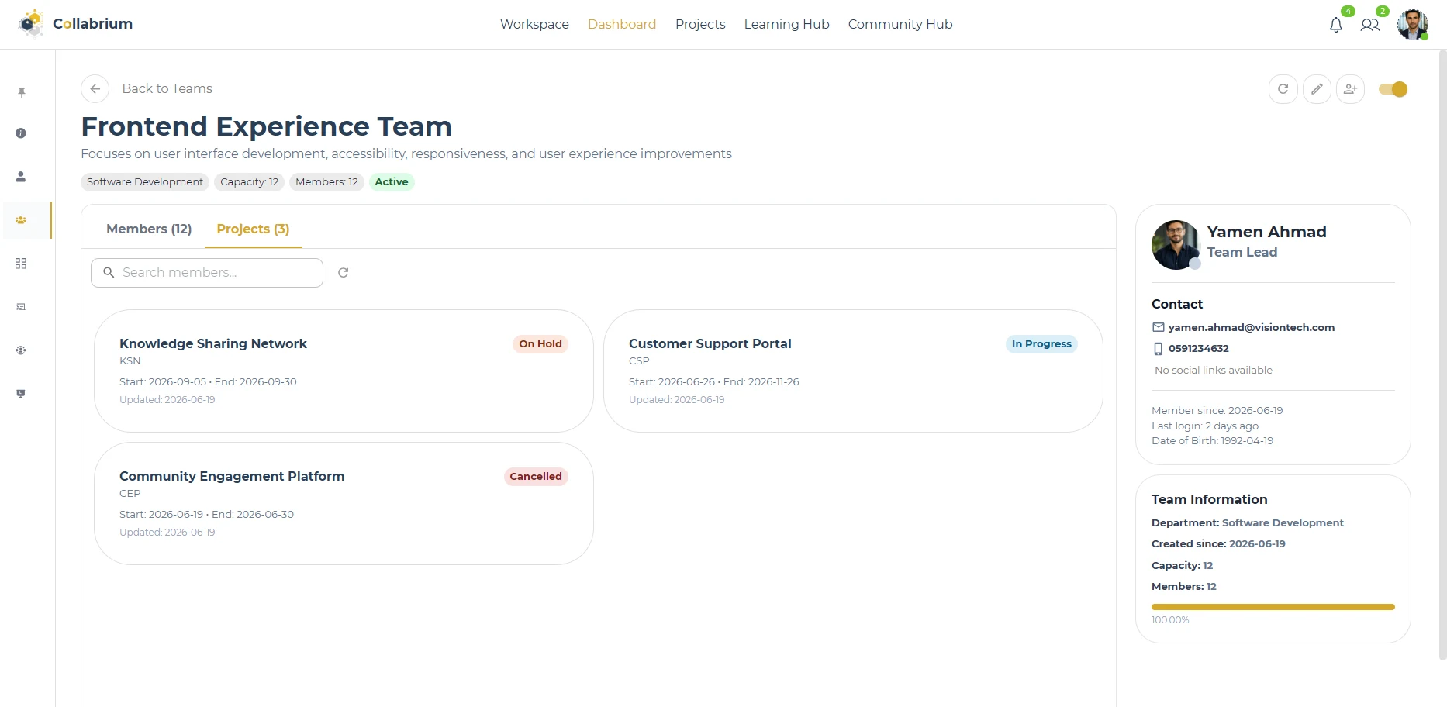Click the Yamen Ahmad name heading

point(1266,232)
